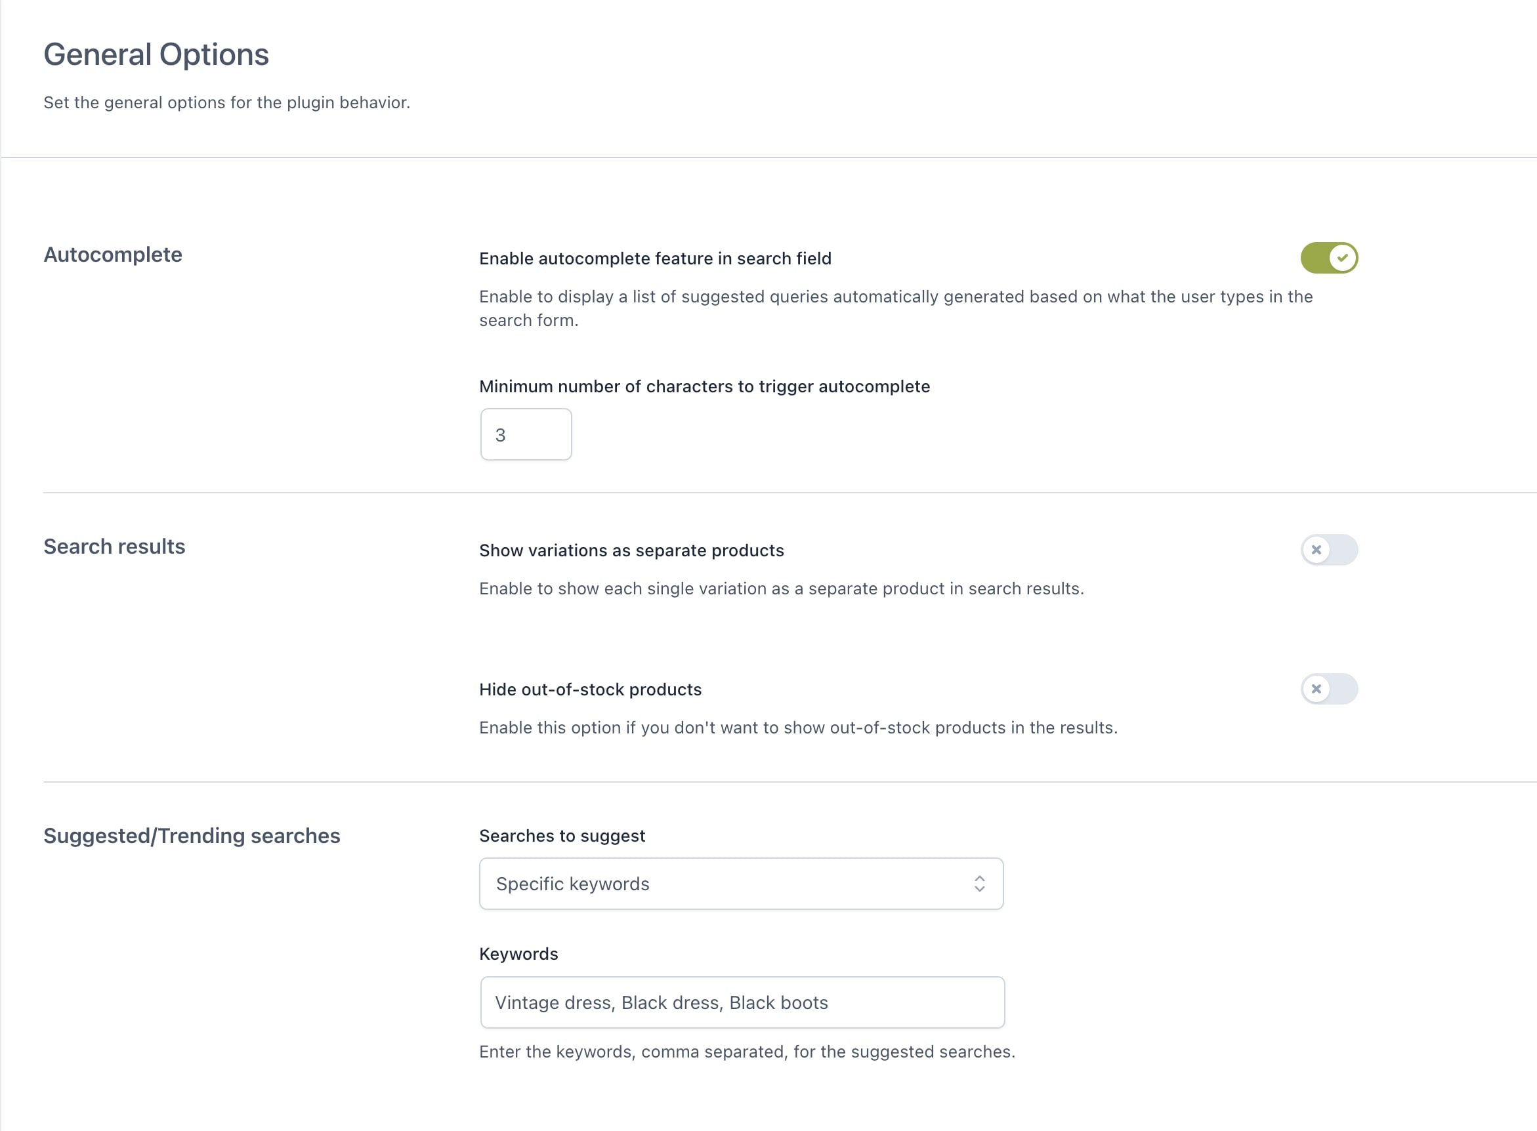The width and height of the screenshot is (1537, 1131).
Task: Click the Show variations as separate products label
Action: pos(631,550)
